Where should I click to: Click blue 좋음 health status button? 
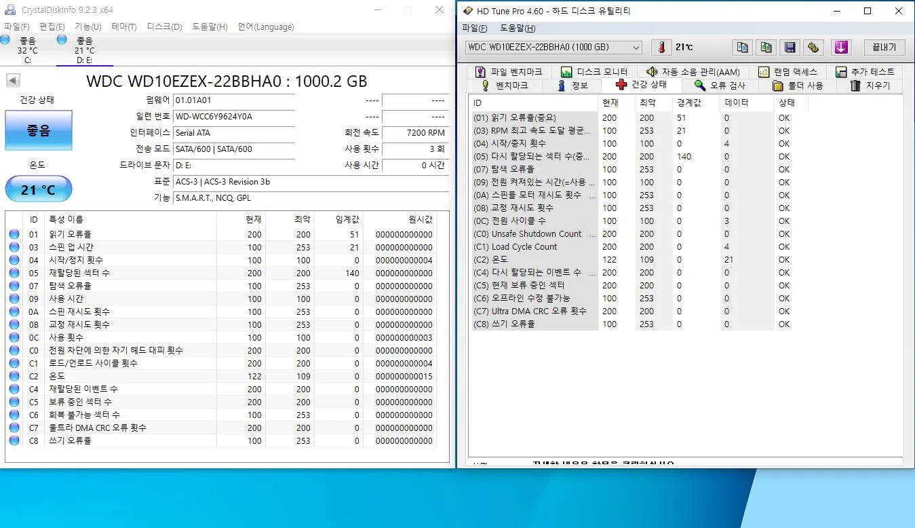click(38, 130)
